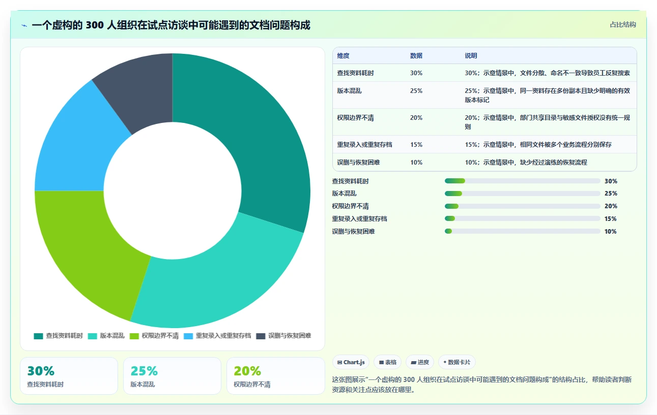This screenshot has height=415, width=657.
Task: Click the 进度 tag chip
Action: click(420, 362)
